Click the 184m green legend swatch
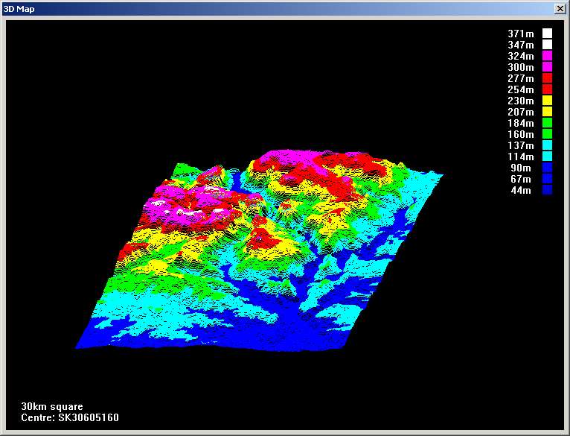Image resolution: width=570 pixels, height=436 pixels. tap(547, 123)
